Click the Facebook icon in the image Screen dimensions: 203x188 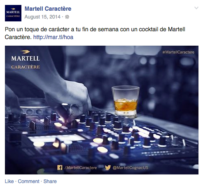coord(60,167)
